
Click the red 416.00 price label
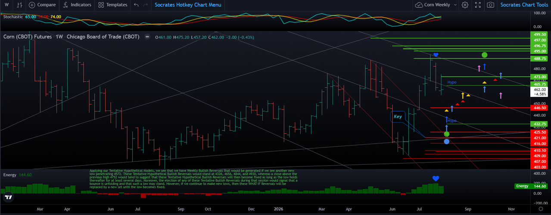(x=540, y=143)
